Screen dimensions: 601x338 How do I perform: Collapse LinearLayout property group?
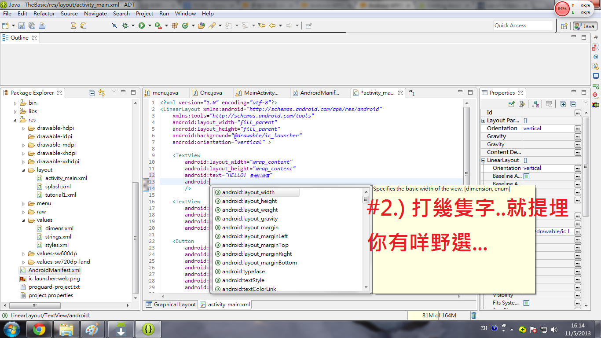[x=484, y=160]
